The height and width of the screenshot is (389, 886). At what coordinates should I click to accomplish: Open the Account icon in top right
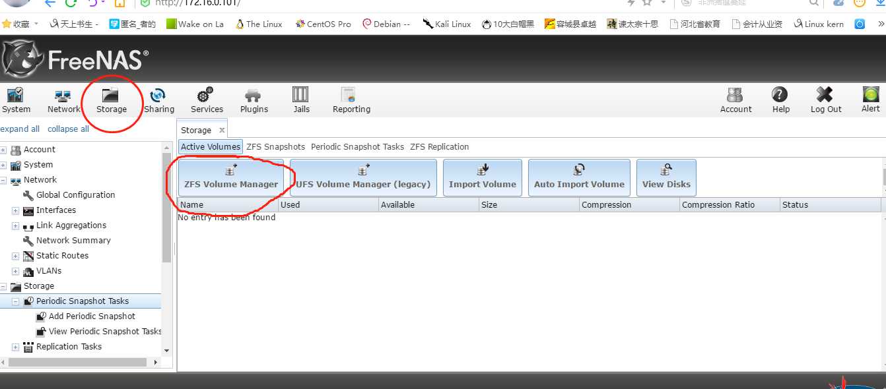coord(735,100)
